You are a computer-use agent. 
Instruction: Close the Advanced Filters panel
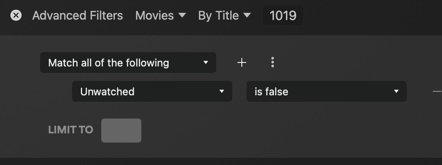point(16,16)
